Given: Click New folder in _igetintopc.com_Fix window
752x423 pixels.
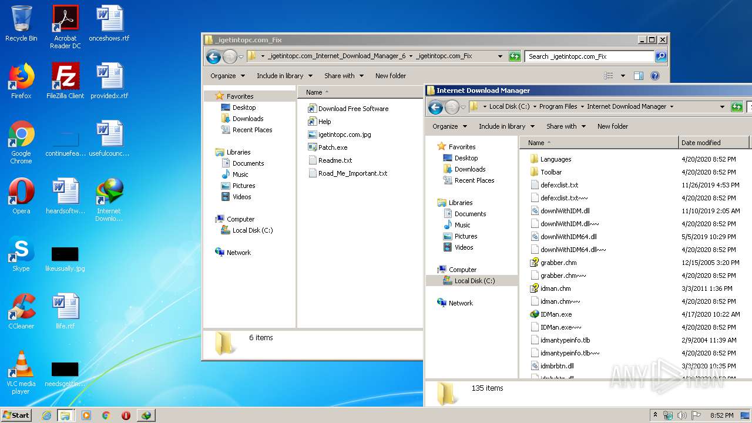Looking at the screenshot, I should tap(391, 76).
